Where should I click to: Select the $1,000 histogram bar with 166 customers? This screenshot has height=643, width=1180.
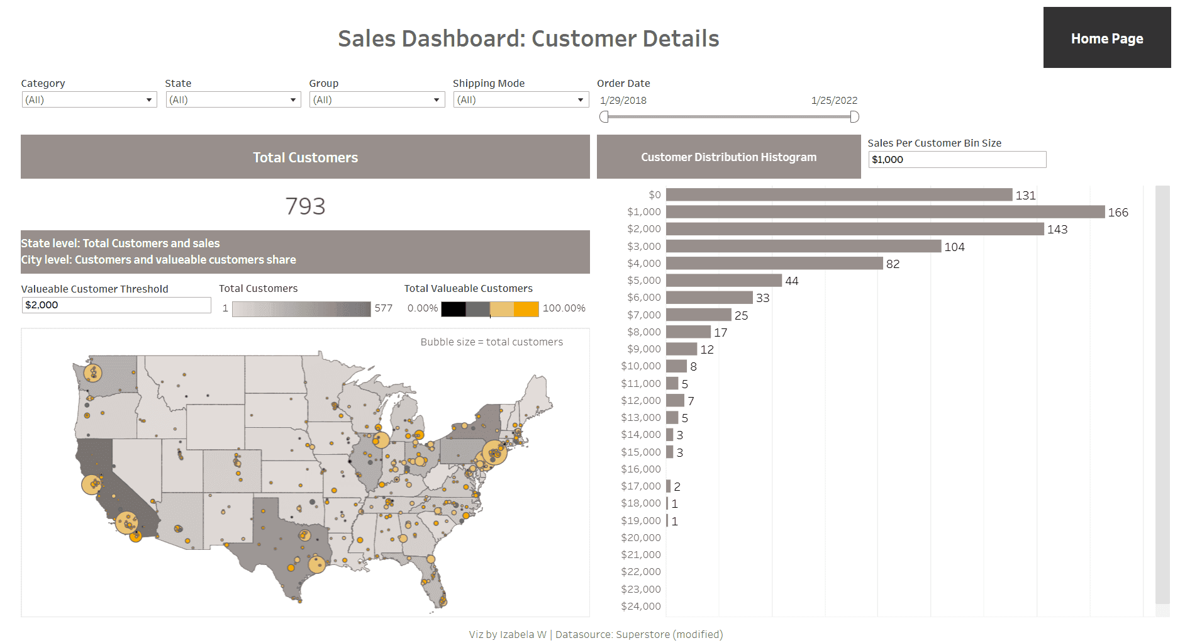point(884,212)
